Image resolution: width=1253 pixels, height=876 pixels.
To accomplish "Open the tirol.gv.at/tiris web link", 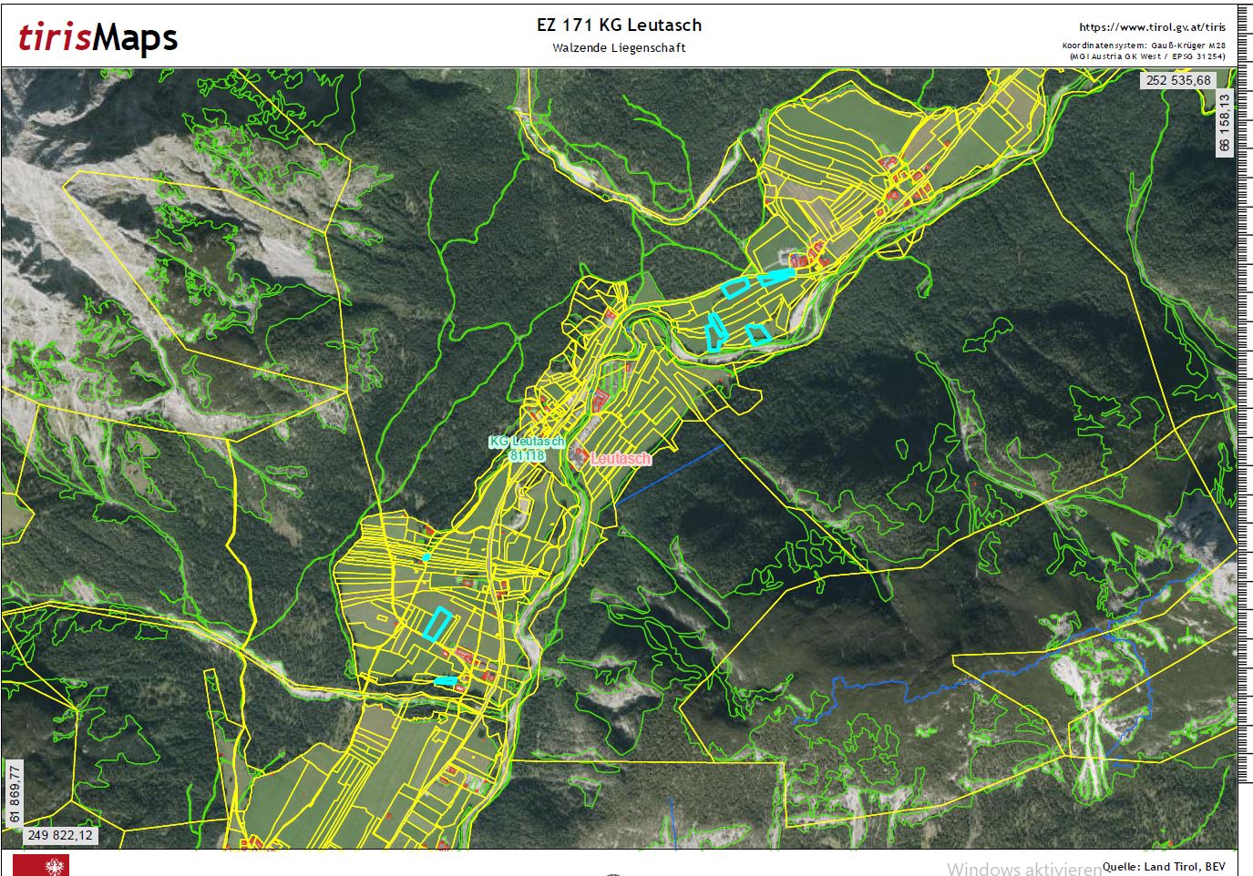I will click(1152, 27).
